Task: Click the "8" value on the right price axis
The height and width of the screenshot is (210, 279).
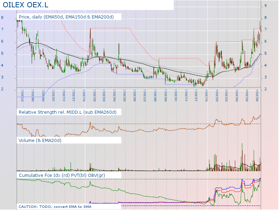Action: point(265,17)
